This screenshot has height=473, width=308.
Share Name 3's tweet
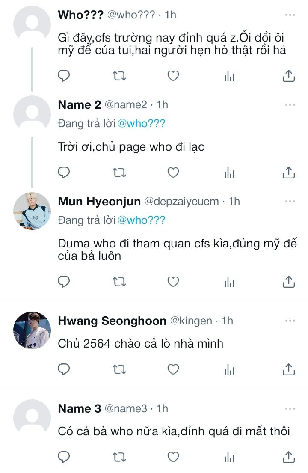click(x=289, y=457)
